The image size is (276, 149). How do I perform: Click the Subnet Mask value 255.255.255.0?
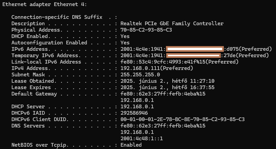pyautogui.click(x=140, y=75)
